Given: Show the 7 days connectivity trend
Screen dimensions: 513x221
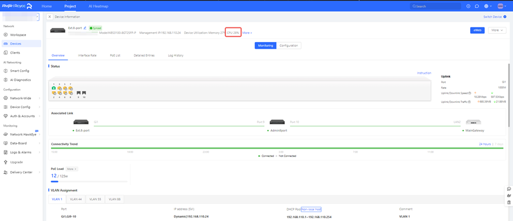Looking at the screenshot, I should (499, 144).
